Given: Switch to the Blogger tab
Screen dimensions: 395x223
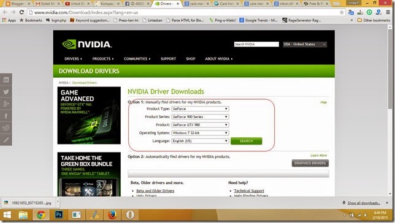Looking at the screenshot, I should click(18, 4).
